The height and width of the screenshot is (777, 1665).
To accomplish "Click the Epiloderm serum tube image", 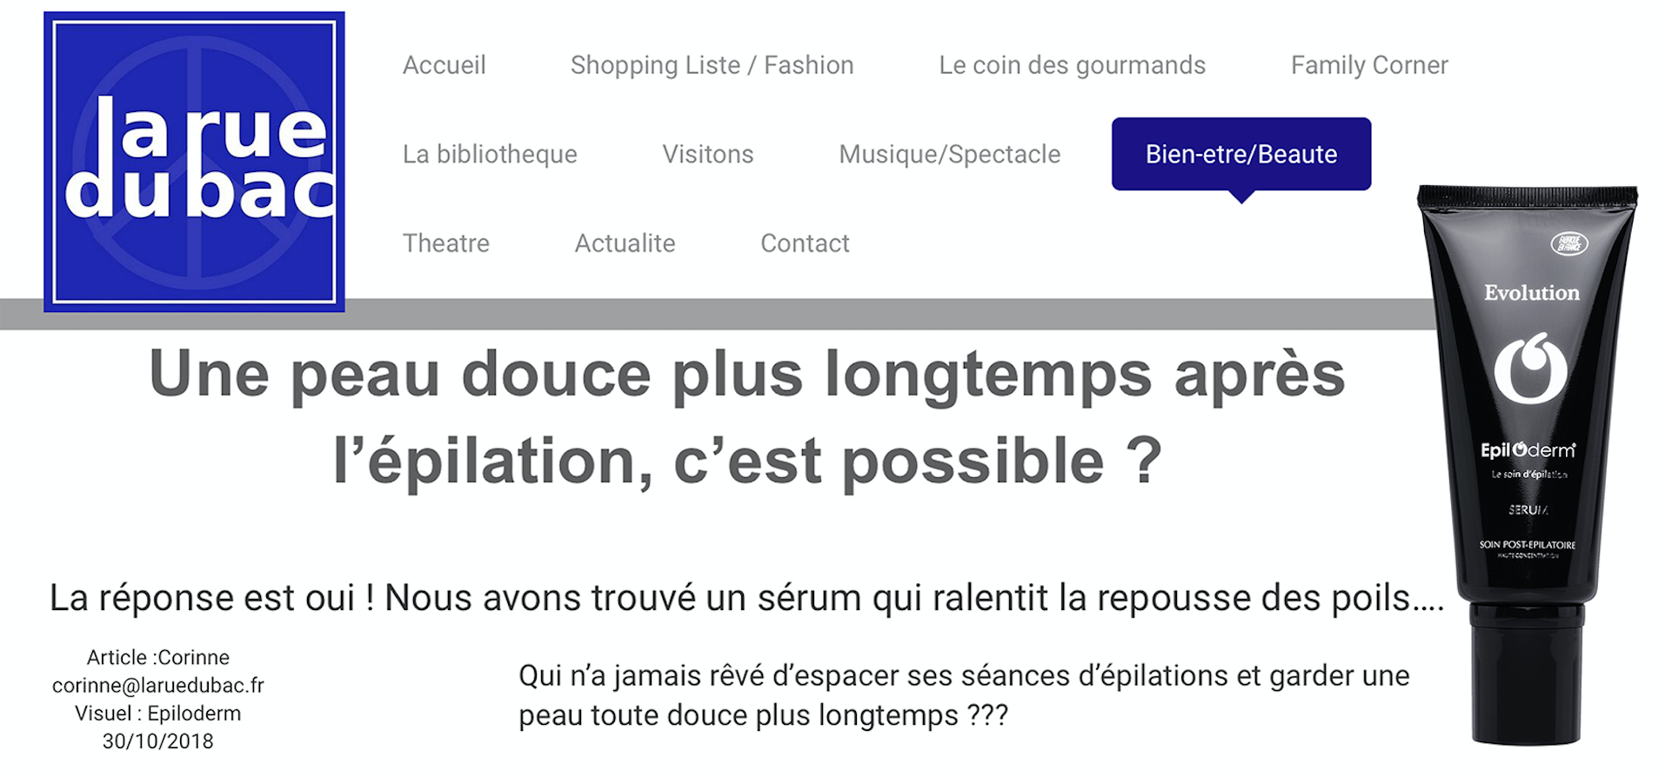I will click(1528, 465).
